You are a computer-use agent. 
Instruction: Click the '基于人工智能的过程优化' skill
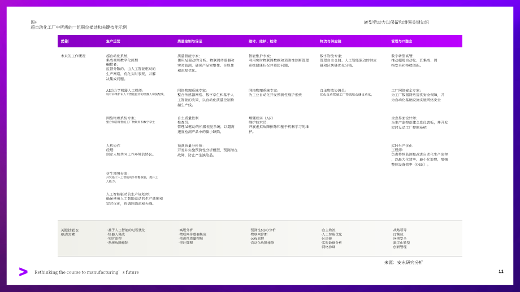pos(127,230)
